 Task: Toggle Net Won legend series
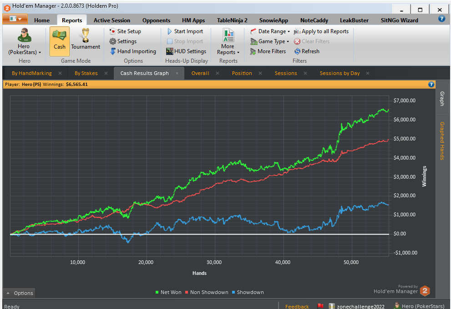(x=168, y=292)
